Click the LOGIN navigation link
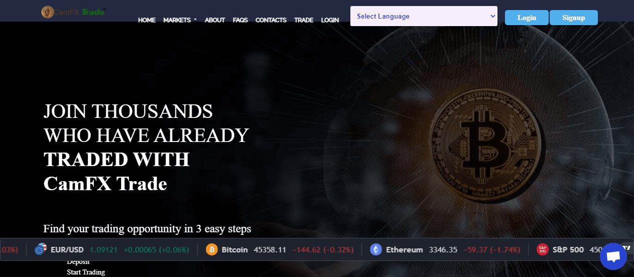This screenshot has height=277, width=634. [x=330, y=20]
